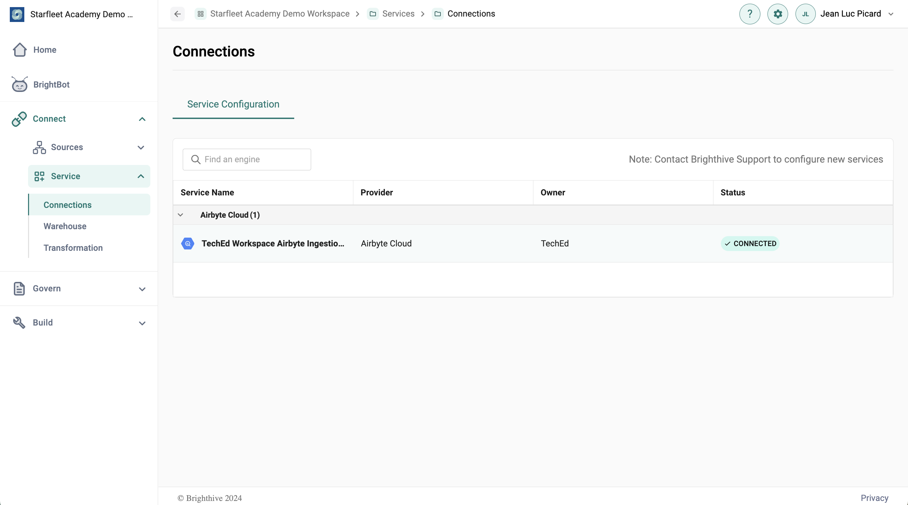
Task: Click the checkmark in the CONNECTED badge
Action: click(728, 244)
